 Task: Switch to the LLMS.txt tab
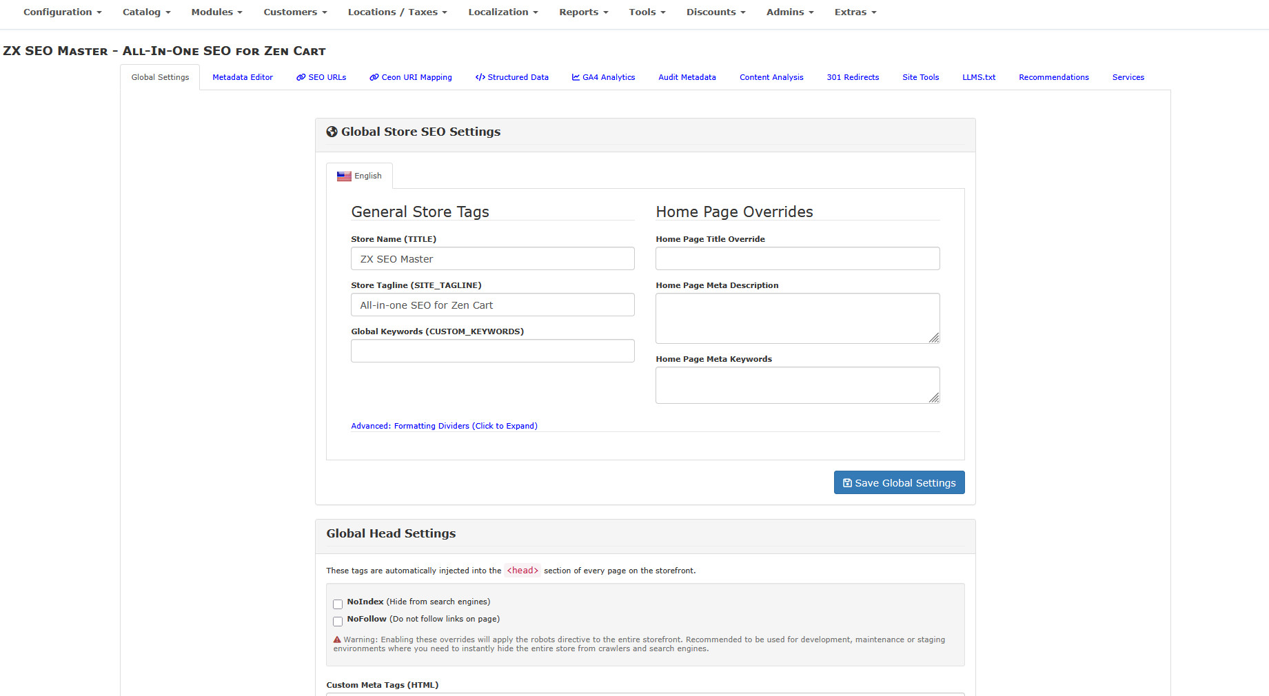(x=979, y=77)
